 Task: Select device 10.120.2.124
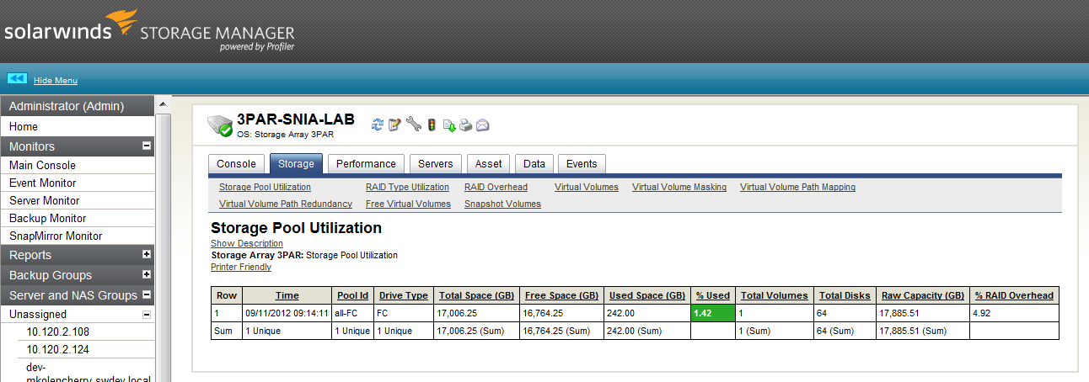[x=57, y=349]
